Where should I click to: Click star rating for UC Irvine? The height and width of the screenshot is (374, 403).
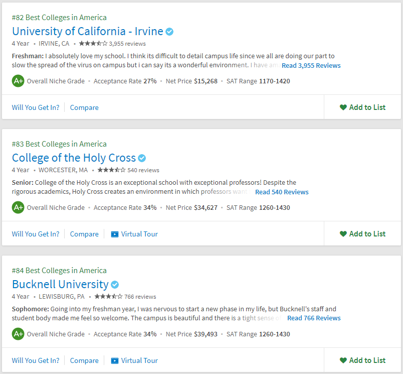(93, 43)
